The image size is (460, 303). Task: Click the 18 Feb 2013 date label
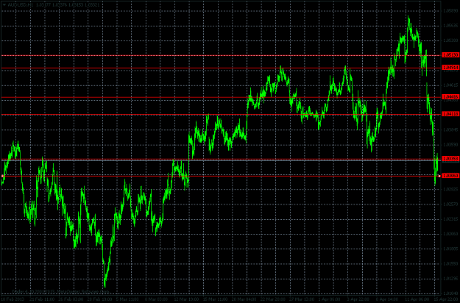point(13,299)
